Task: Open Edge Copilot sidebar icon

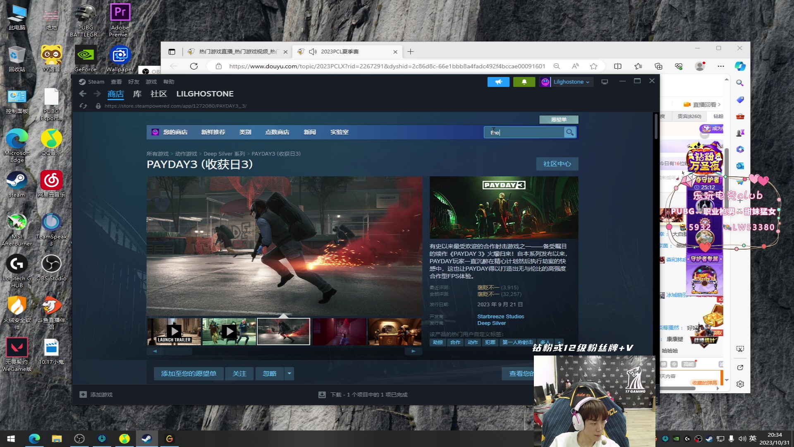Action: [740, 66]
